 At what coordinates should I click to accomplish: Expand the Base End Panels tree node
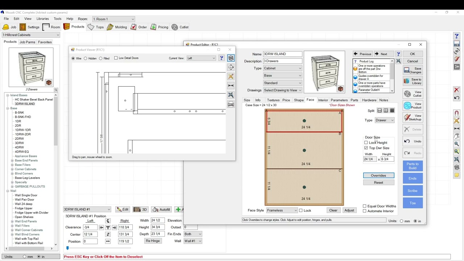pyautogui.click(x=12, y=161)
